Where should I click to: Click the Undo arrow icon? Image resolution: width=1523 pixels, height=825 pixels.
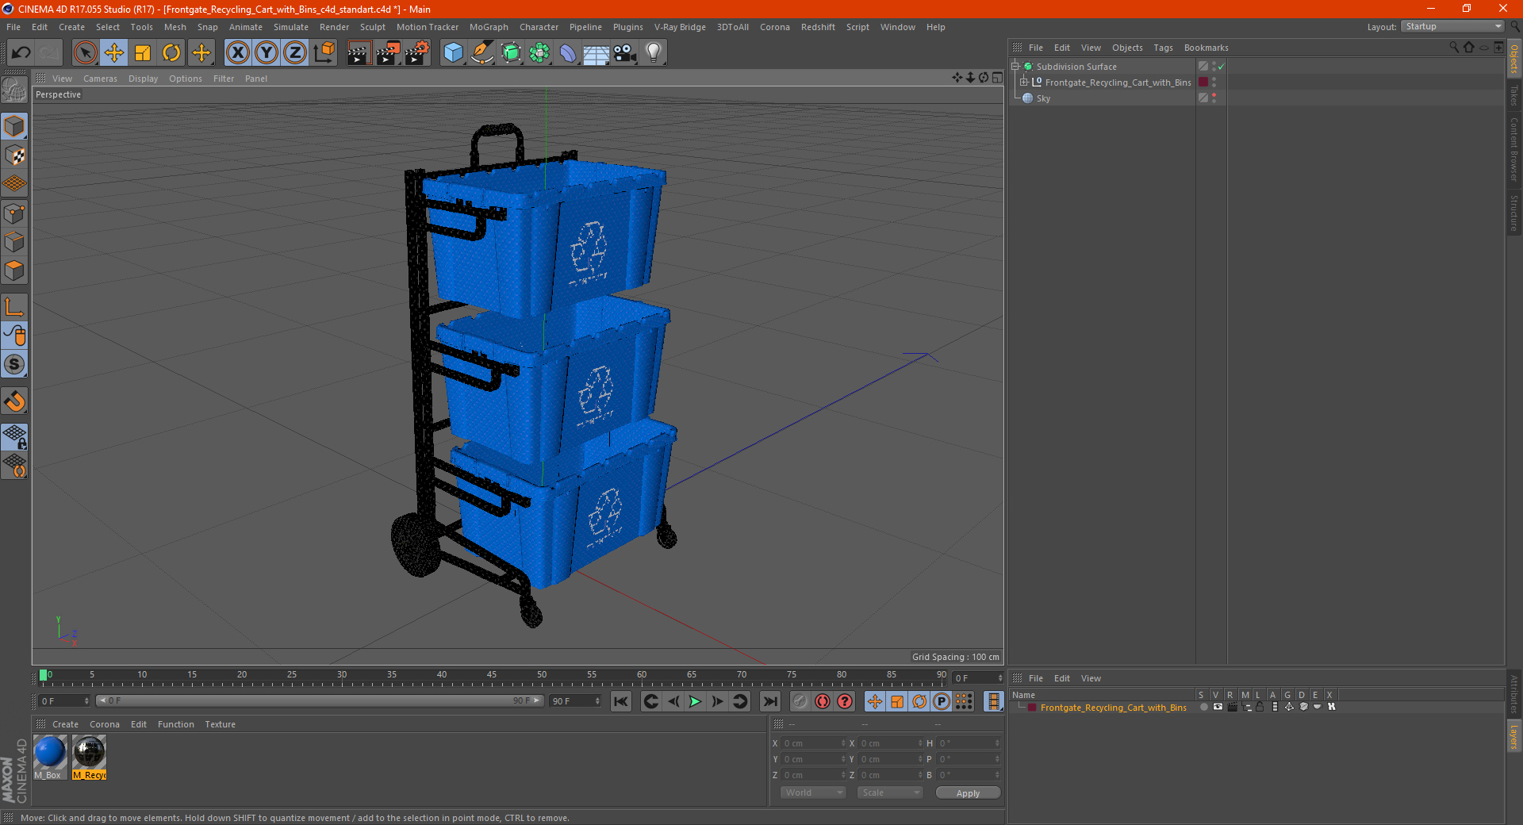[21, 53]
